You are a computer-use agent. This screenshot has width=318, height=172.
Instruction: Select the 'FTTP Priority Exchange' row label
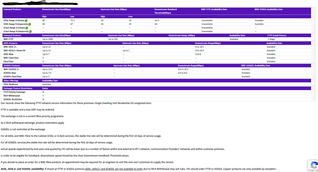[x=14, y=92]
